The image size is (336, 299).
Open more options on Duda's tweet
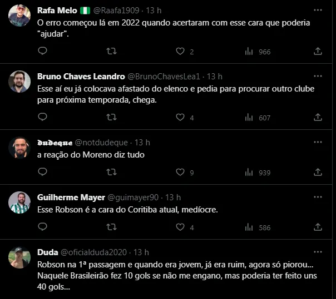click(x=318, y=252)
